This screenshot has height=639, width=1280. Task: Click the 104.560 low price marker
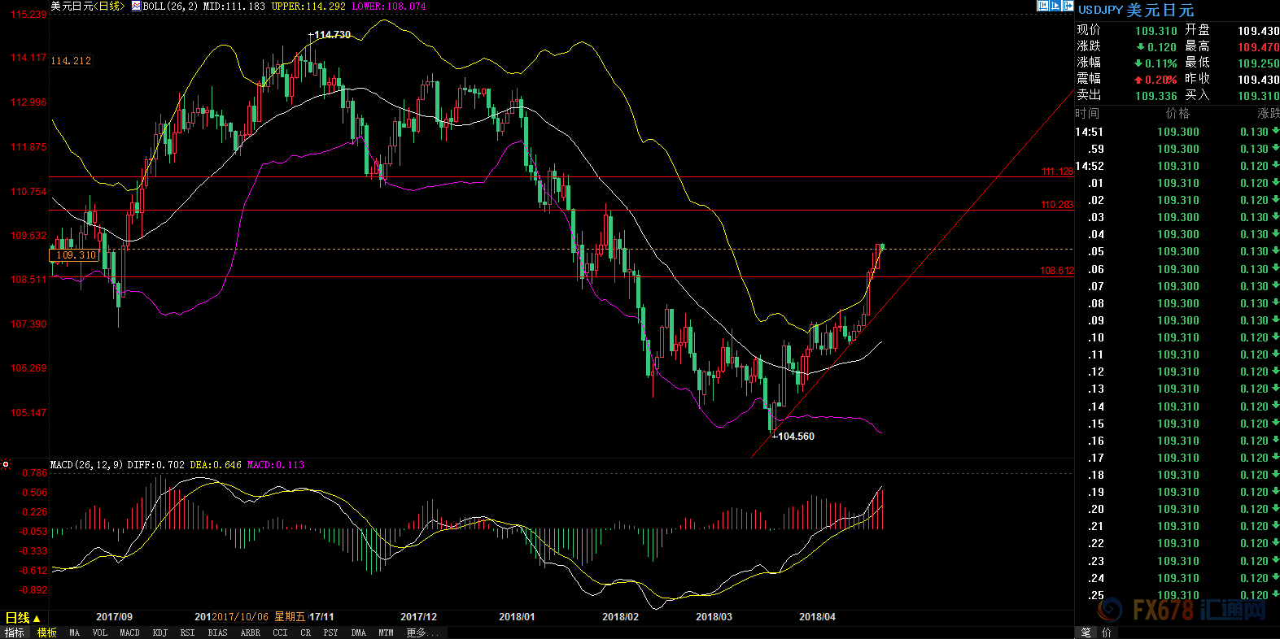(x=795, y=437)
